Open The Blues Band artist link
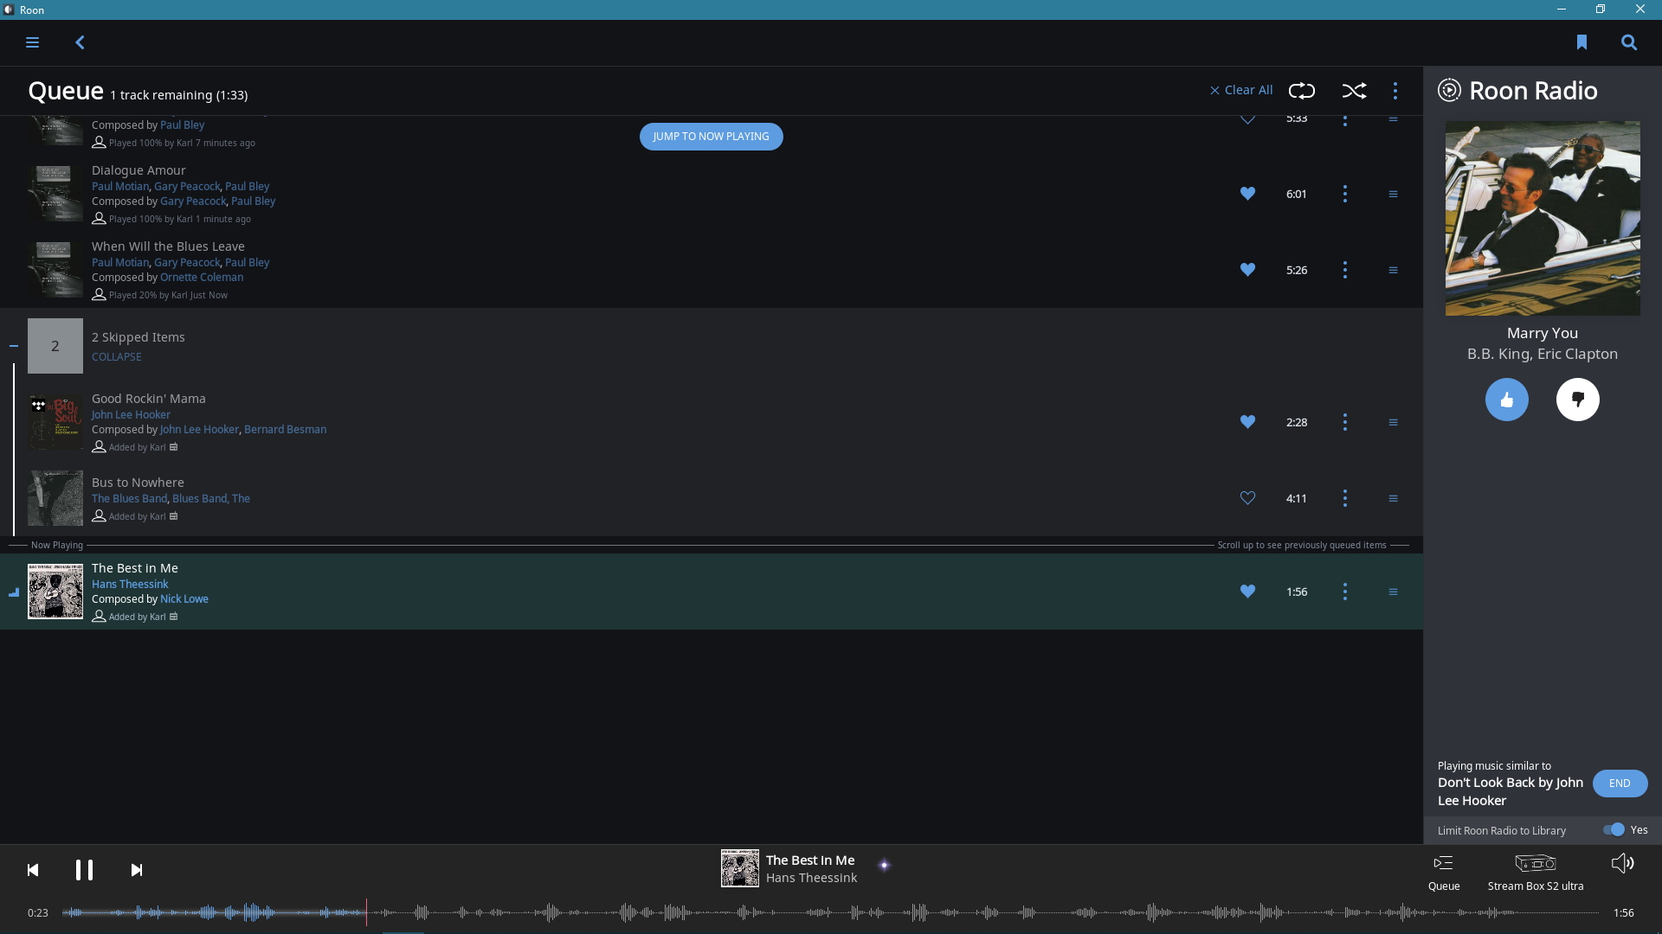Screen dimensions: 1662x934 (129, 498)
